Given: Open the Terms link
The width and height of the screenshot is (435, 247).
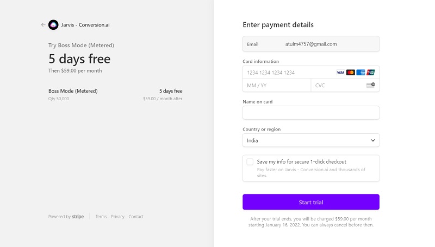Looking at the screenshot, I should point(101,217).
